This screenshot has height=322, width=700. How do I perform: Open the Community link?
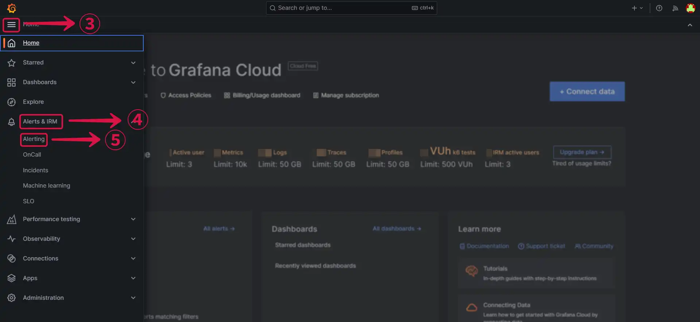click(x=594, y=246)
